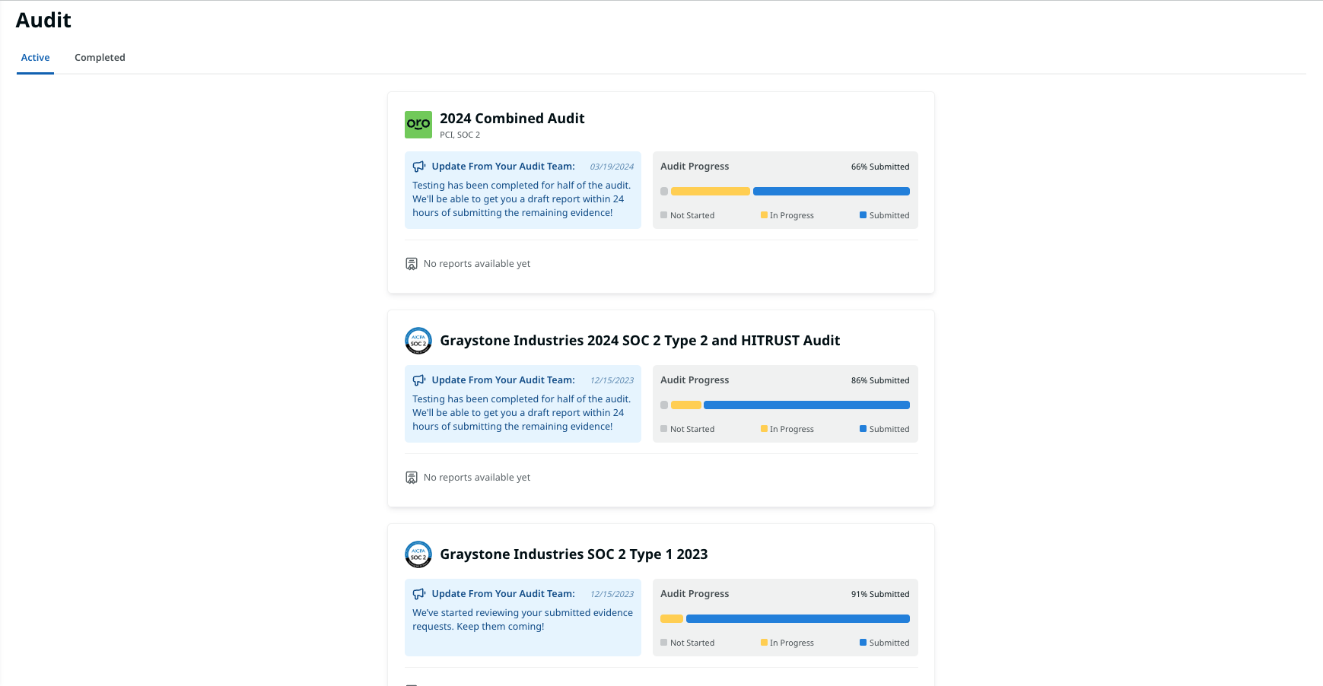Click AICPA SOC 2 badge beside HITRUST Audit title

[418, 341]
